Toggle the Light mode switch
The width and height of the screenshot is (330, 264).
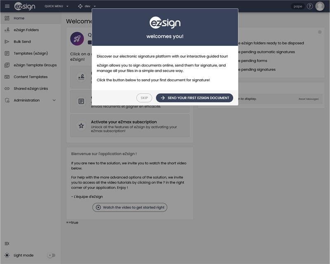click(51, 255)
